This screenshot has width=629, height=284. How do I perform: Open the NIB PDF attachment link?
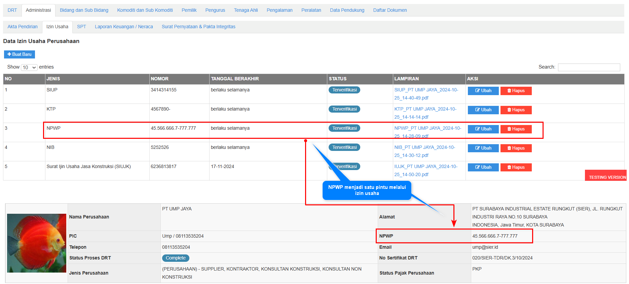[x=424, y=148]
